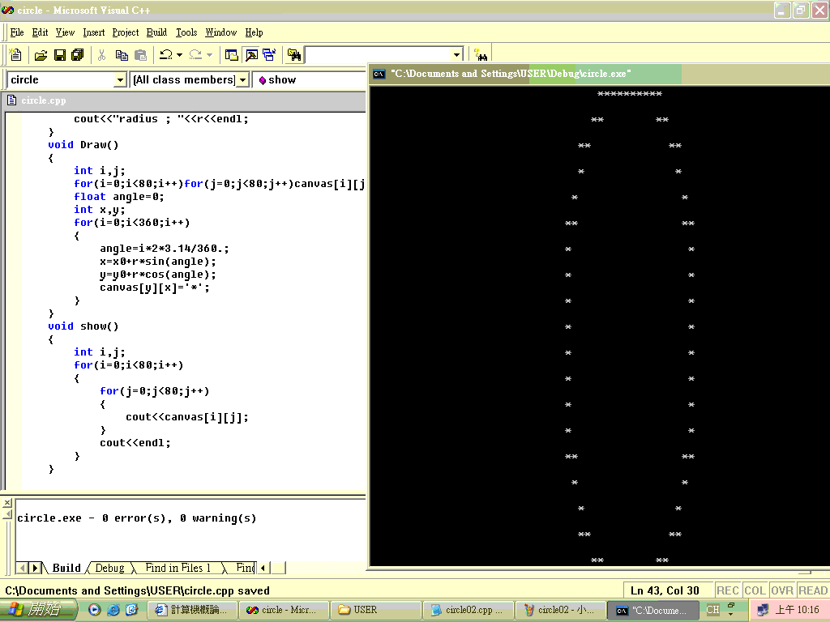Click the Save All icon

78,55
